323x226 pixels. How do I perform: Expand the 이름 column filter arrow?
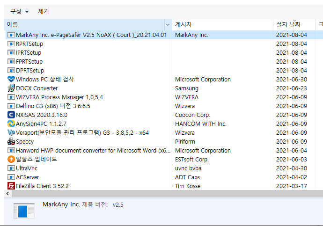[x=168, y=24]
